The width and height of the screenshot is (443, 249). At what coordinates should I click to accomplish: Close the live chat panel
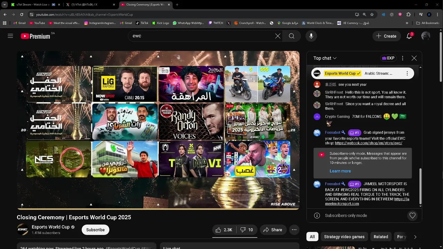pyautogui.click(x=414, y=58)
